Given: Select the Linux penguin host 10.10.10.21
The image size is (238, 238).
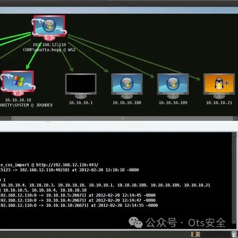Looking at the screenshot, I should click(219, 86).
